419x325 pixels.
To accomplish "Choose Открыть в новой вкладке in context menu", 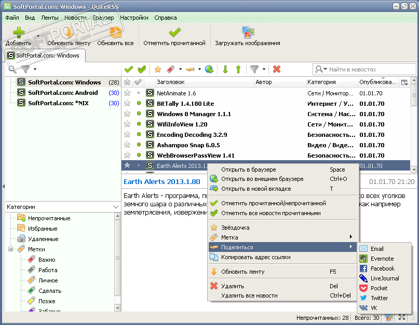I will click(x=283, y=189).
